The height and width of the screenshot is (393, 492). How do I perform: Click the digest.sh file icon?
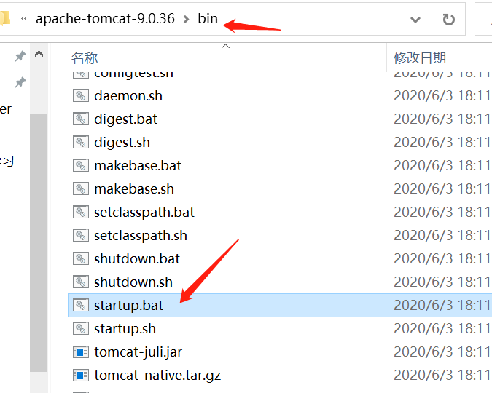pyautogui.click(x=81, y=143)
